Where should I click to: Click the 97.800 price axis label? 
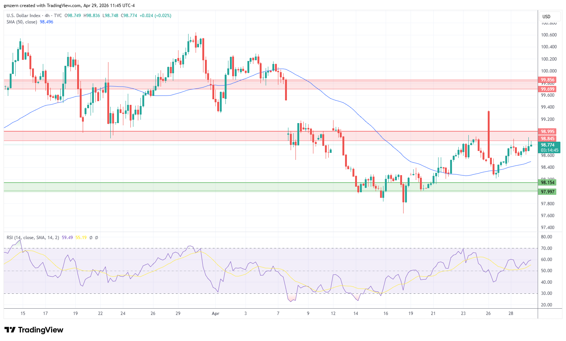click(548, 204)
